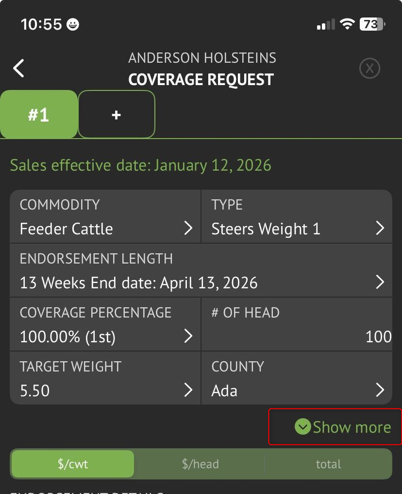The image size is (402, 494).
Task: Tap the green Show more chevron icon
Action: click(x=302, y=427)
